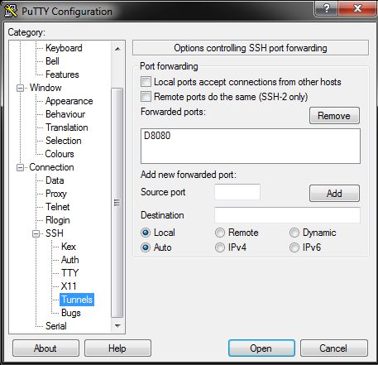Viewport: 378px width, 365px height.
Task: Close the PuTTY Configuration window
Action: pos(357,8)
